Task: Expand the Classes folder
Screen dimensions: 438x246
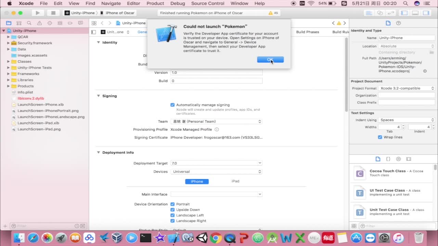Action: pos(8,61)
